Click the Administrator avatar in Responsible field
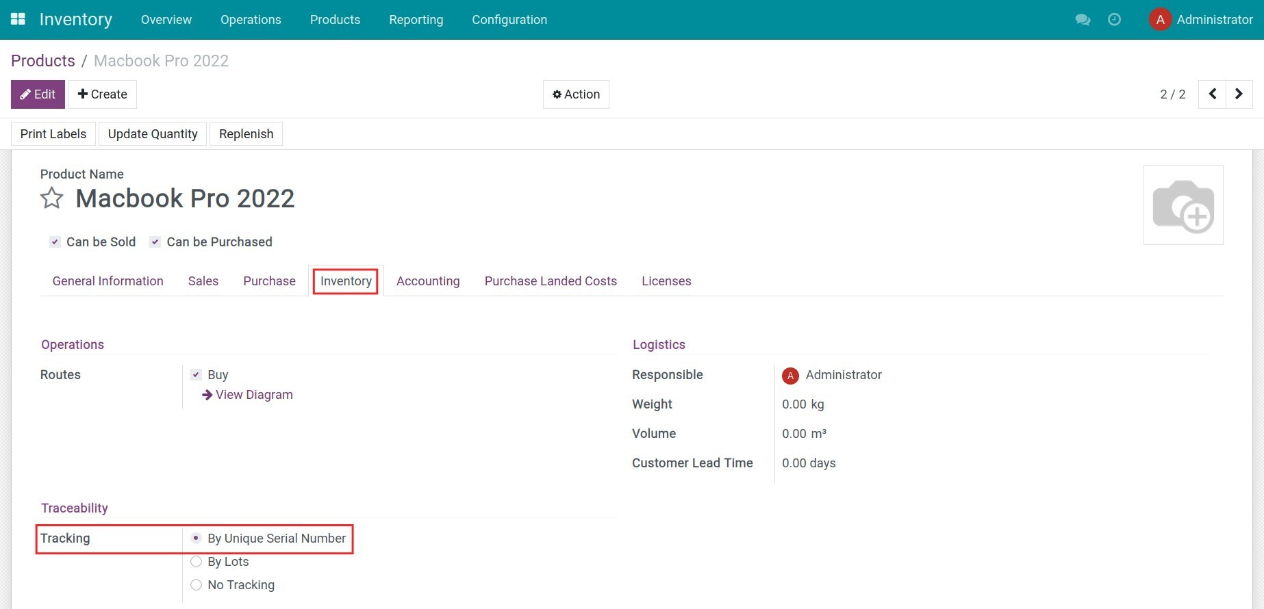The width and height of the screenshot is (1264, 609). pos(790,376)
